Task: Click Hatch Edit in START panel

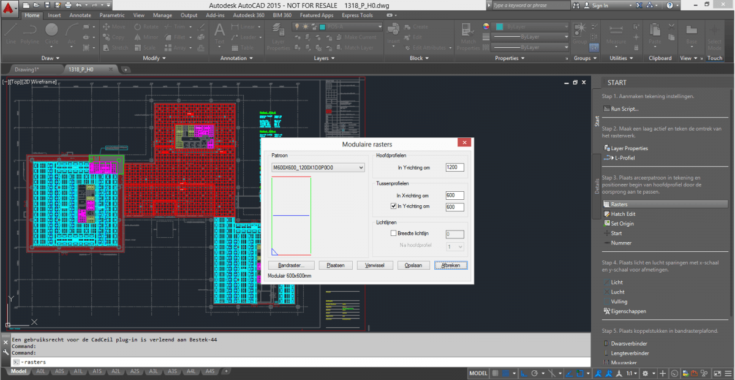Action: (620, 214)
